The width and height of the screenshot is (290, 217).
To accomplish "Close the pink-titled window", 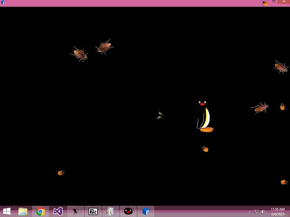I will coord(284,1).
